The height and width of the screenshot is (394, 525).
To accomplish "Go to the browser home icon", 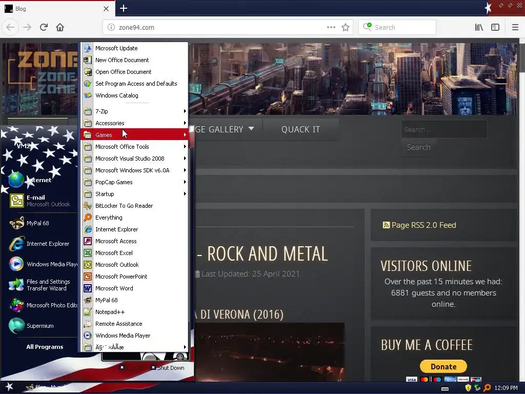I will (x=60, y=27).
